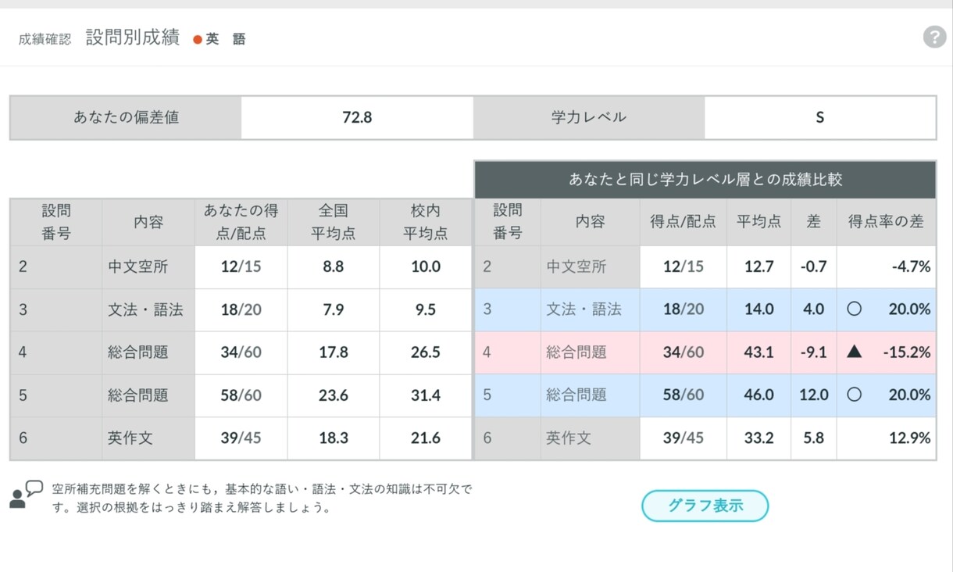Screen dimensions: 953x572
Task: Open the help question mark icon
Action: coord(934,37)
